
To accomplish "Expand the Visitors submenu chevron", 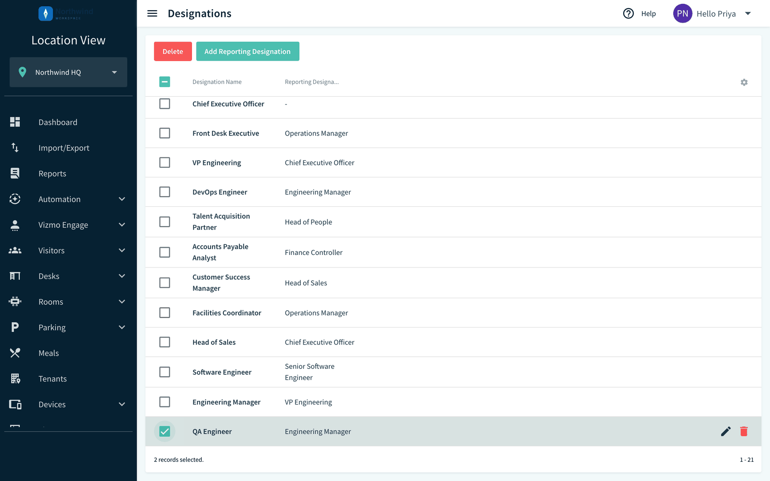I will pyautogui.click(x=122, y=250).
